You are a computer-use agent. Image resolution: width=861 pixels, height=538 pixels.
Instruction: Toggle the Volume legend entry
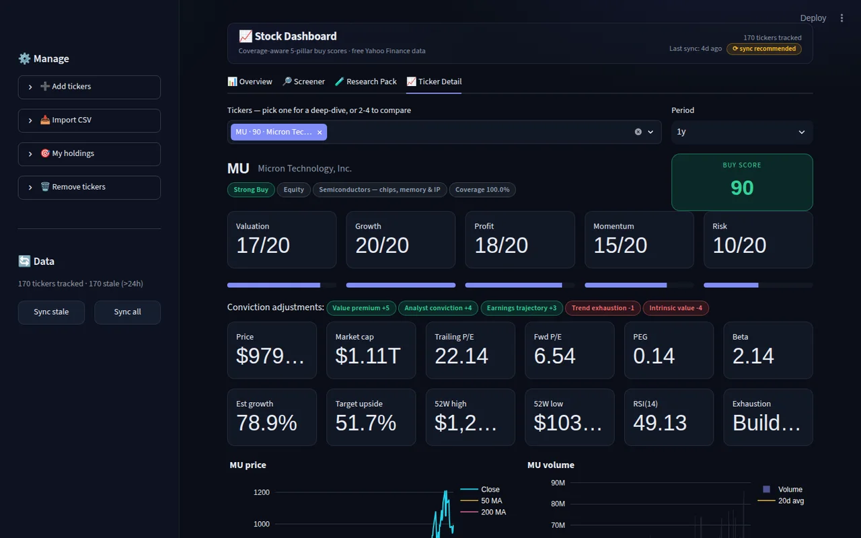tap(781, 490)
